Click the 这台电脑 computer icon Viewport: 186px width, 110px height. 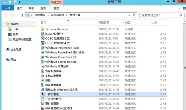coord(8,50)
